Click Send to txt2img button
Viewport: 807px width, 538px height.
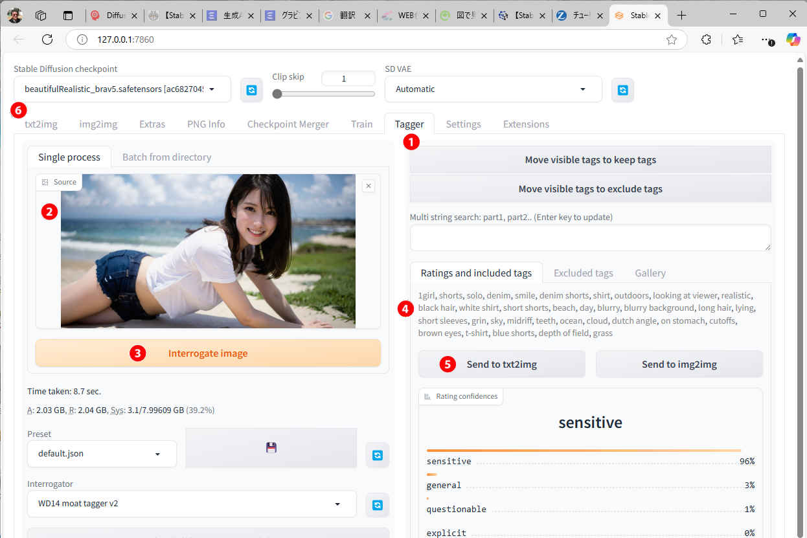[x=501, y=364]
